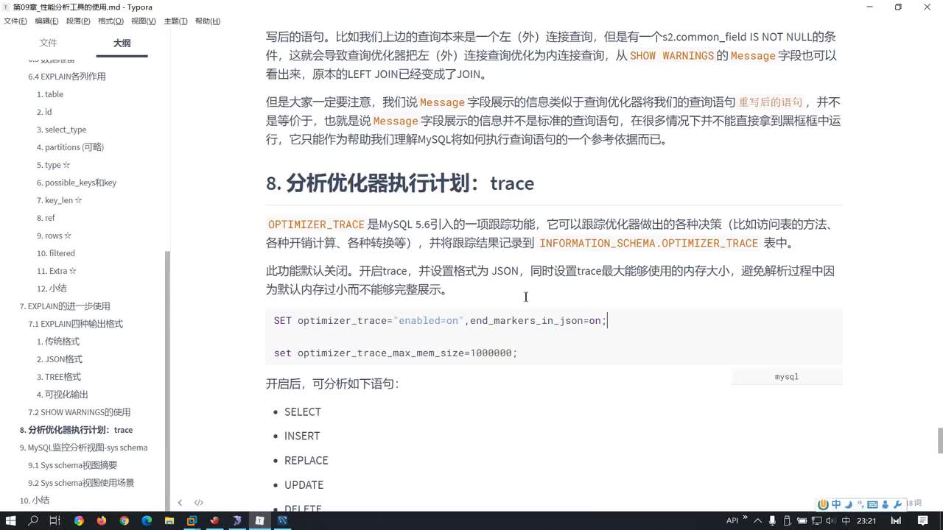Viewport: 943px width, 530px height.
Task: Click the Typora taskbar icon
Action: click(x=259, y=520)
